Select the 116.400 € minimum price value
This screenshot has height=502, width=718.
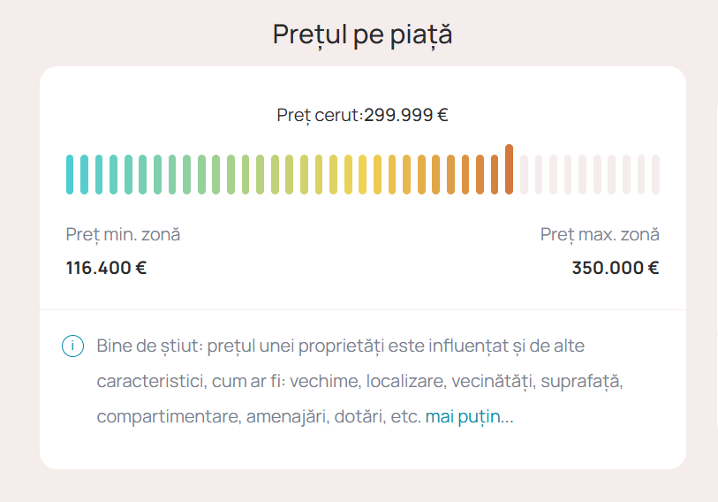click(x=106, y=268)
